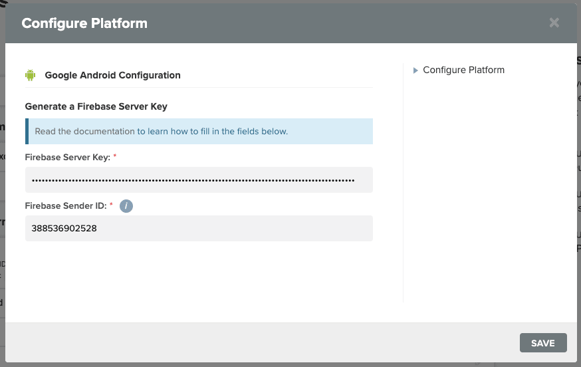Expand the Configure Platform sidebar arrow
This screenshot has width=581, height=367.
click(415, 70)
